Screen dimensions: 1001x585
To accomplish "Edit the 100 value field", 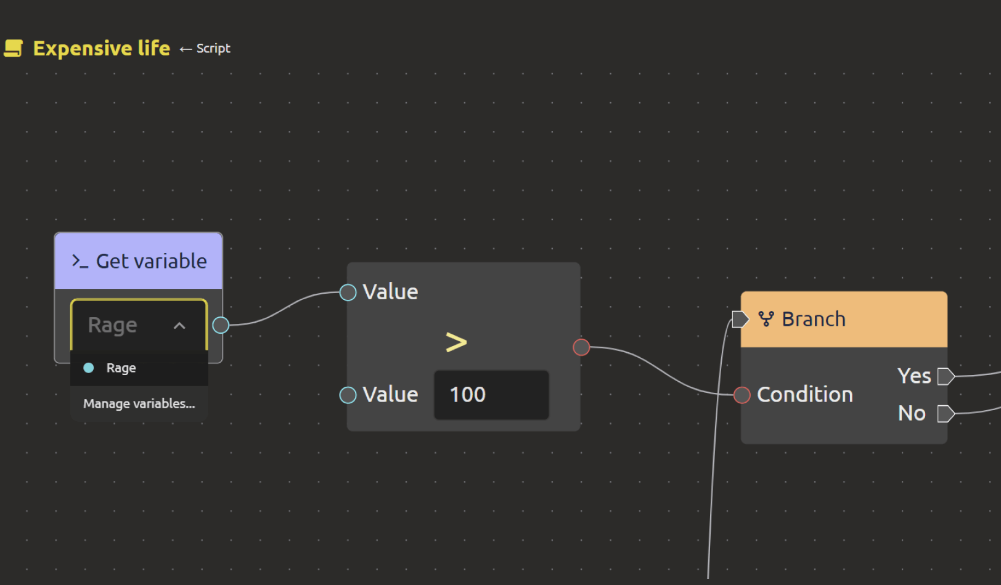I will (491, 395).
